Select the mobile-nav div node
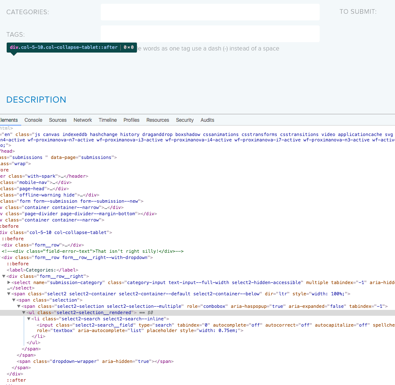This screenshot has width=395, height=385. 36,183
